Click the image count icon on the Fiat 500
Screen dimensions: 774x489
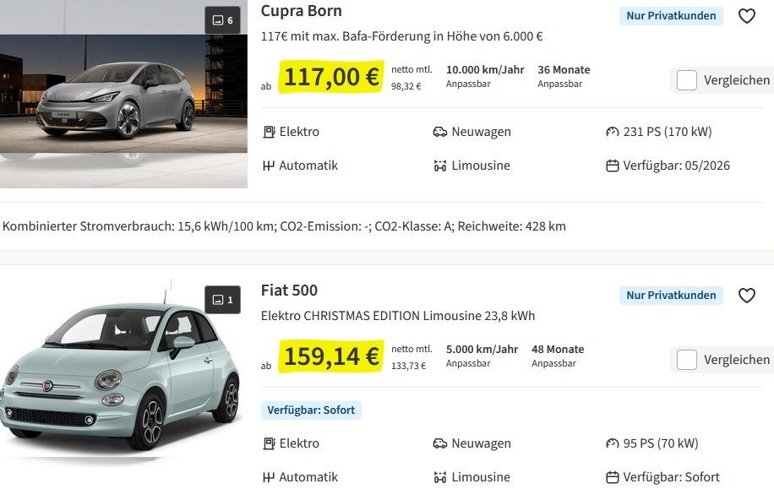[221, 300]
